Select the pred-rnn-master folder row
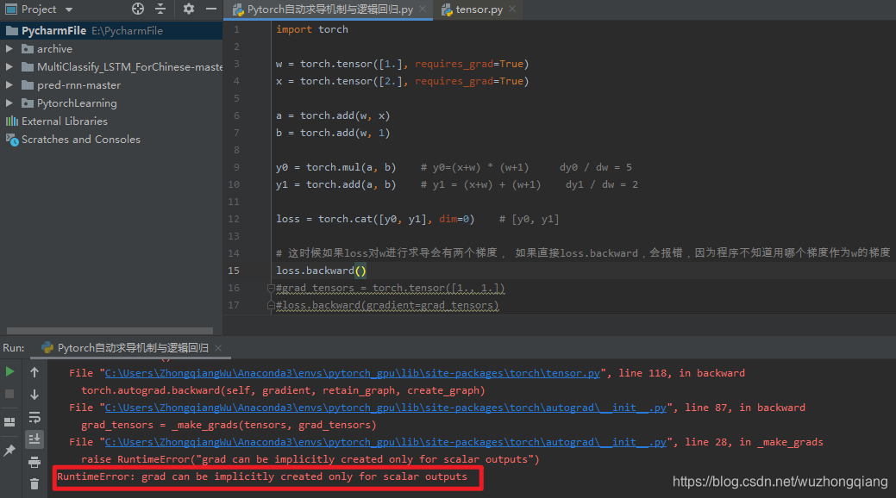This screenshot has height=498, width=896. pyautogui.click(x=111, y=85)
